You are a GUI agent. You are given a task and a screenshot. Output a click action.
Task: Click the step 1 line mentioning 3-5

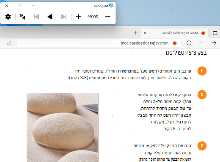[129, 78]
